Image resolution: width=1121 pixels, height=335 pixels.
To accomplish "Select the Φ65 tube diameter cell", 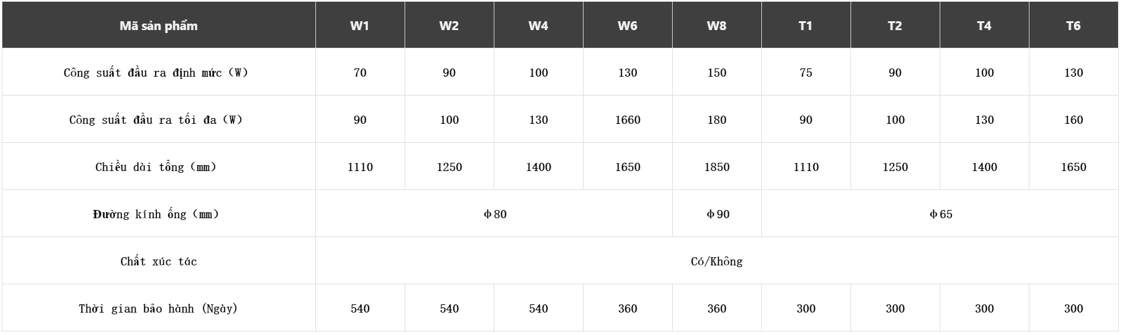I will (940, 214).
